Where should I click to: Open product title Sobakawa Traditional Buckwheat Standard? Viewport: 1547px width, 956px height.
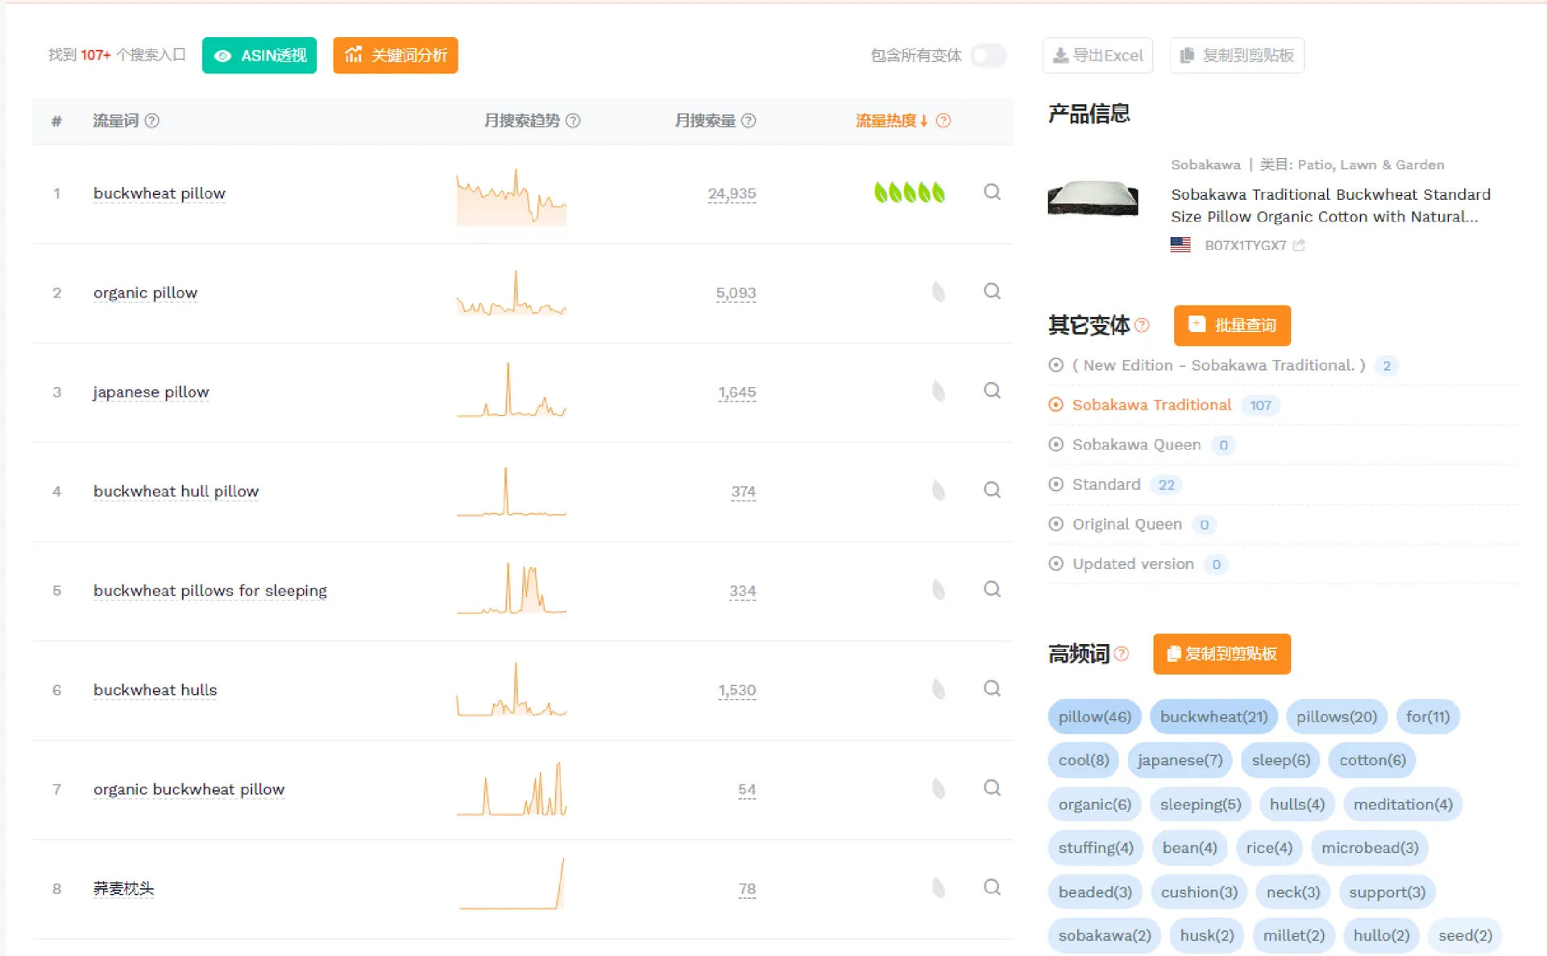pos(1331,206)
